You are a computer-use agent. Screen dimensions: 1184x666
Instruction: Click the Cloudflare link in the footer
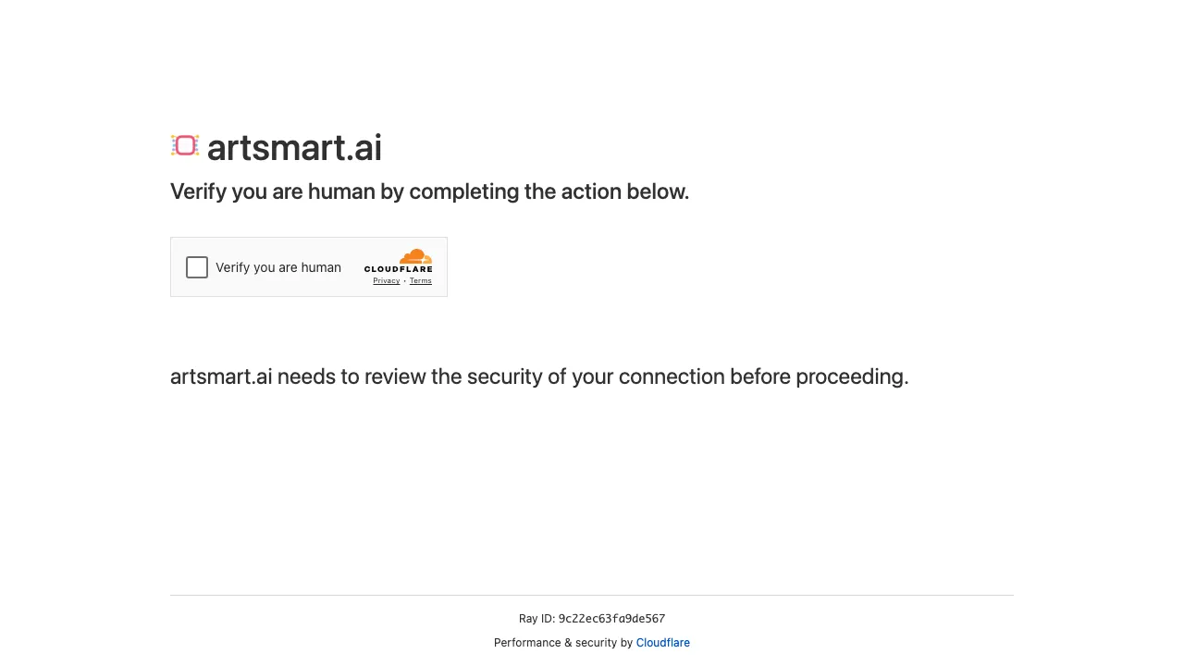[662, 642]
